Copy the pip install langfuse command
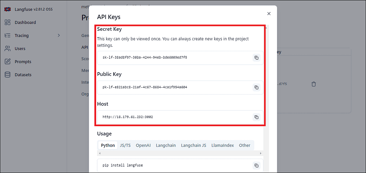Screen dimensions: 366x173 click(x=256, y=165)
